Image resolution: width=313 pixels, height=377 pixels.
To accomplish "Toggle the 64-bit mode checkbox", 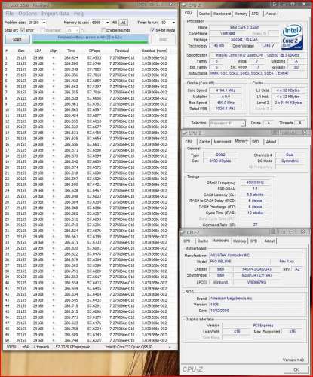I will [x=152, y=30].
